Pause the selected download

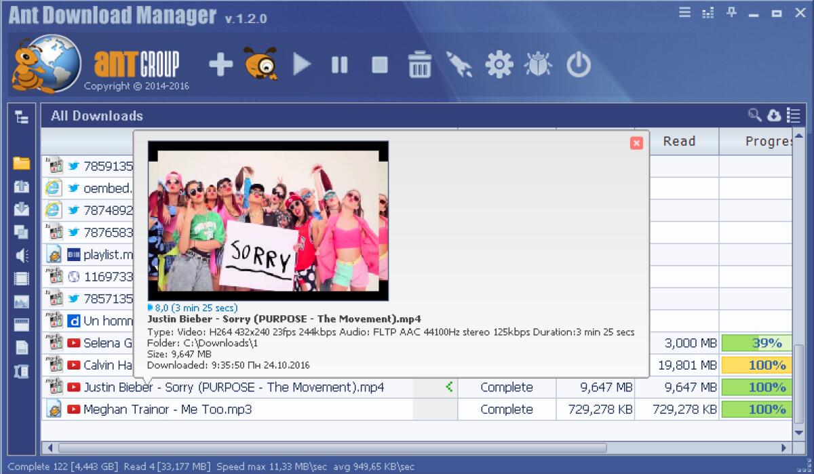click(x=339, y=65)
